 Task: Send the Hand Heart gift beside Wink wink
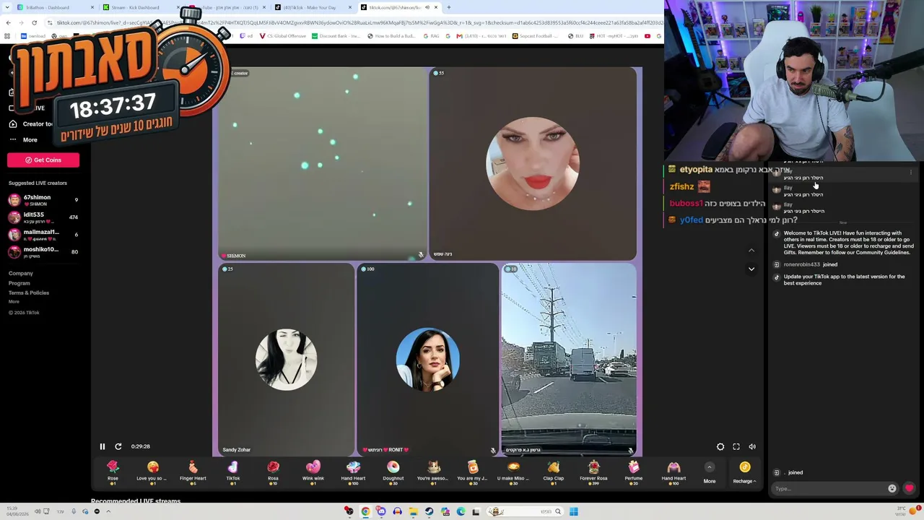[353, 472]
